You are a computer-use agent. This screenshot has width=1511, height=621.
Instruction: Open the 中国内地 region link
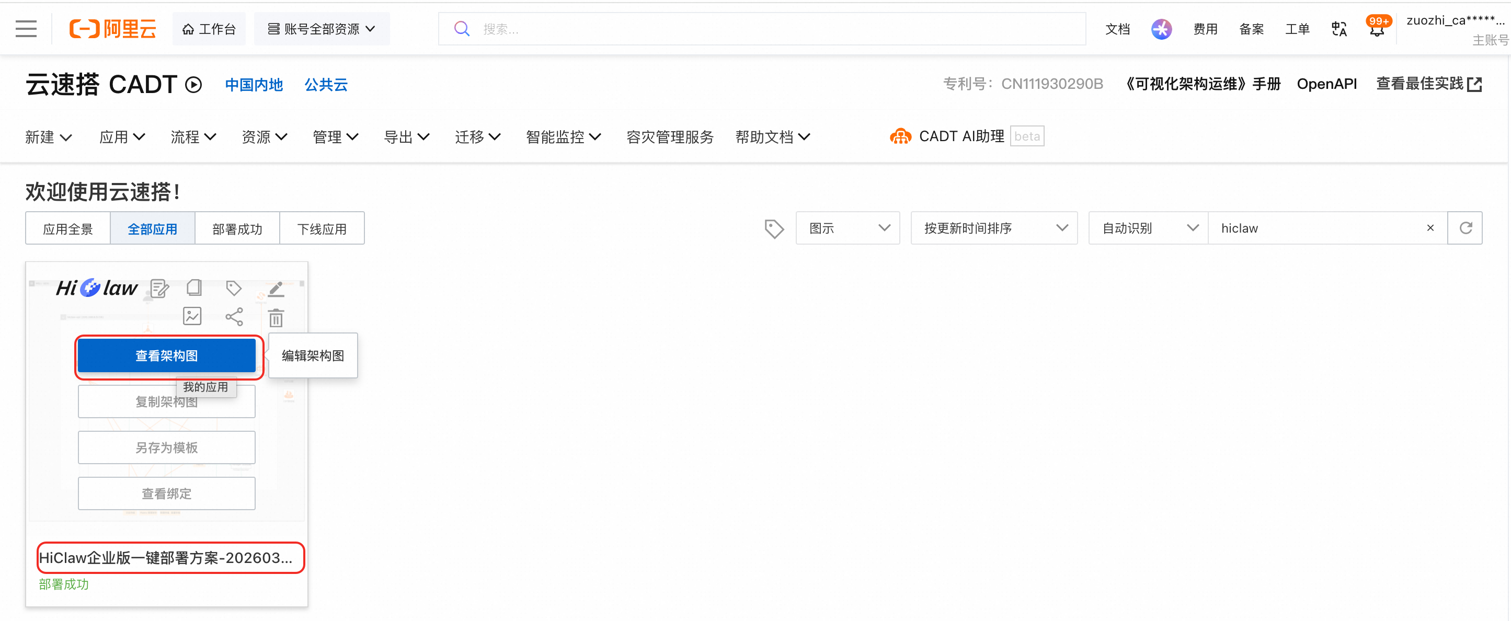click(x=254, y=85)
